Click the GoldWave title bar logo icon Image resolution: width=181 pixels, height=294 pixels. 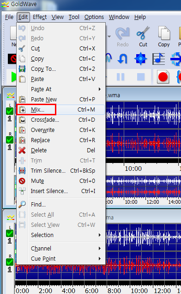point(5,4)
